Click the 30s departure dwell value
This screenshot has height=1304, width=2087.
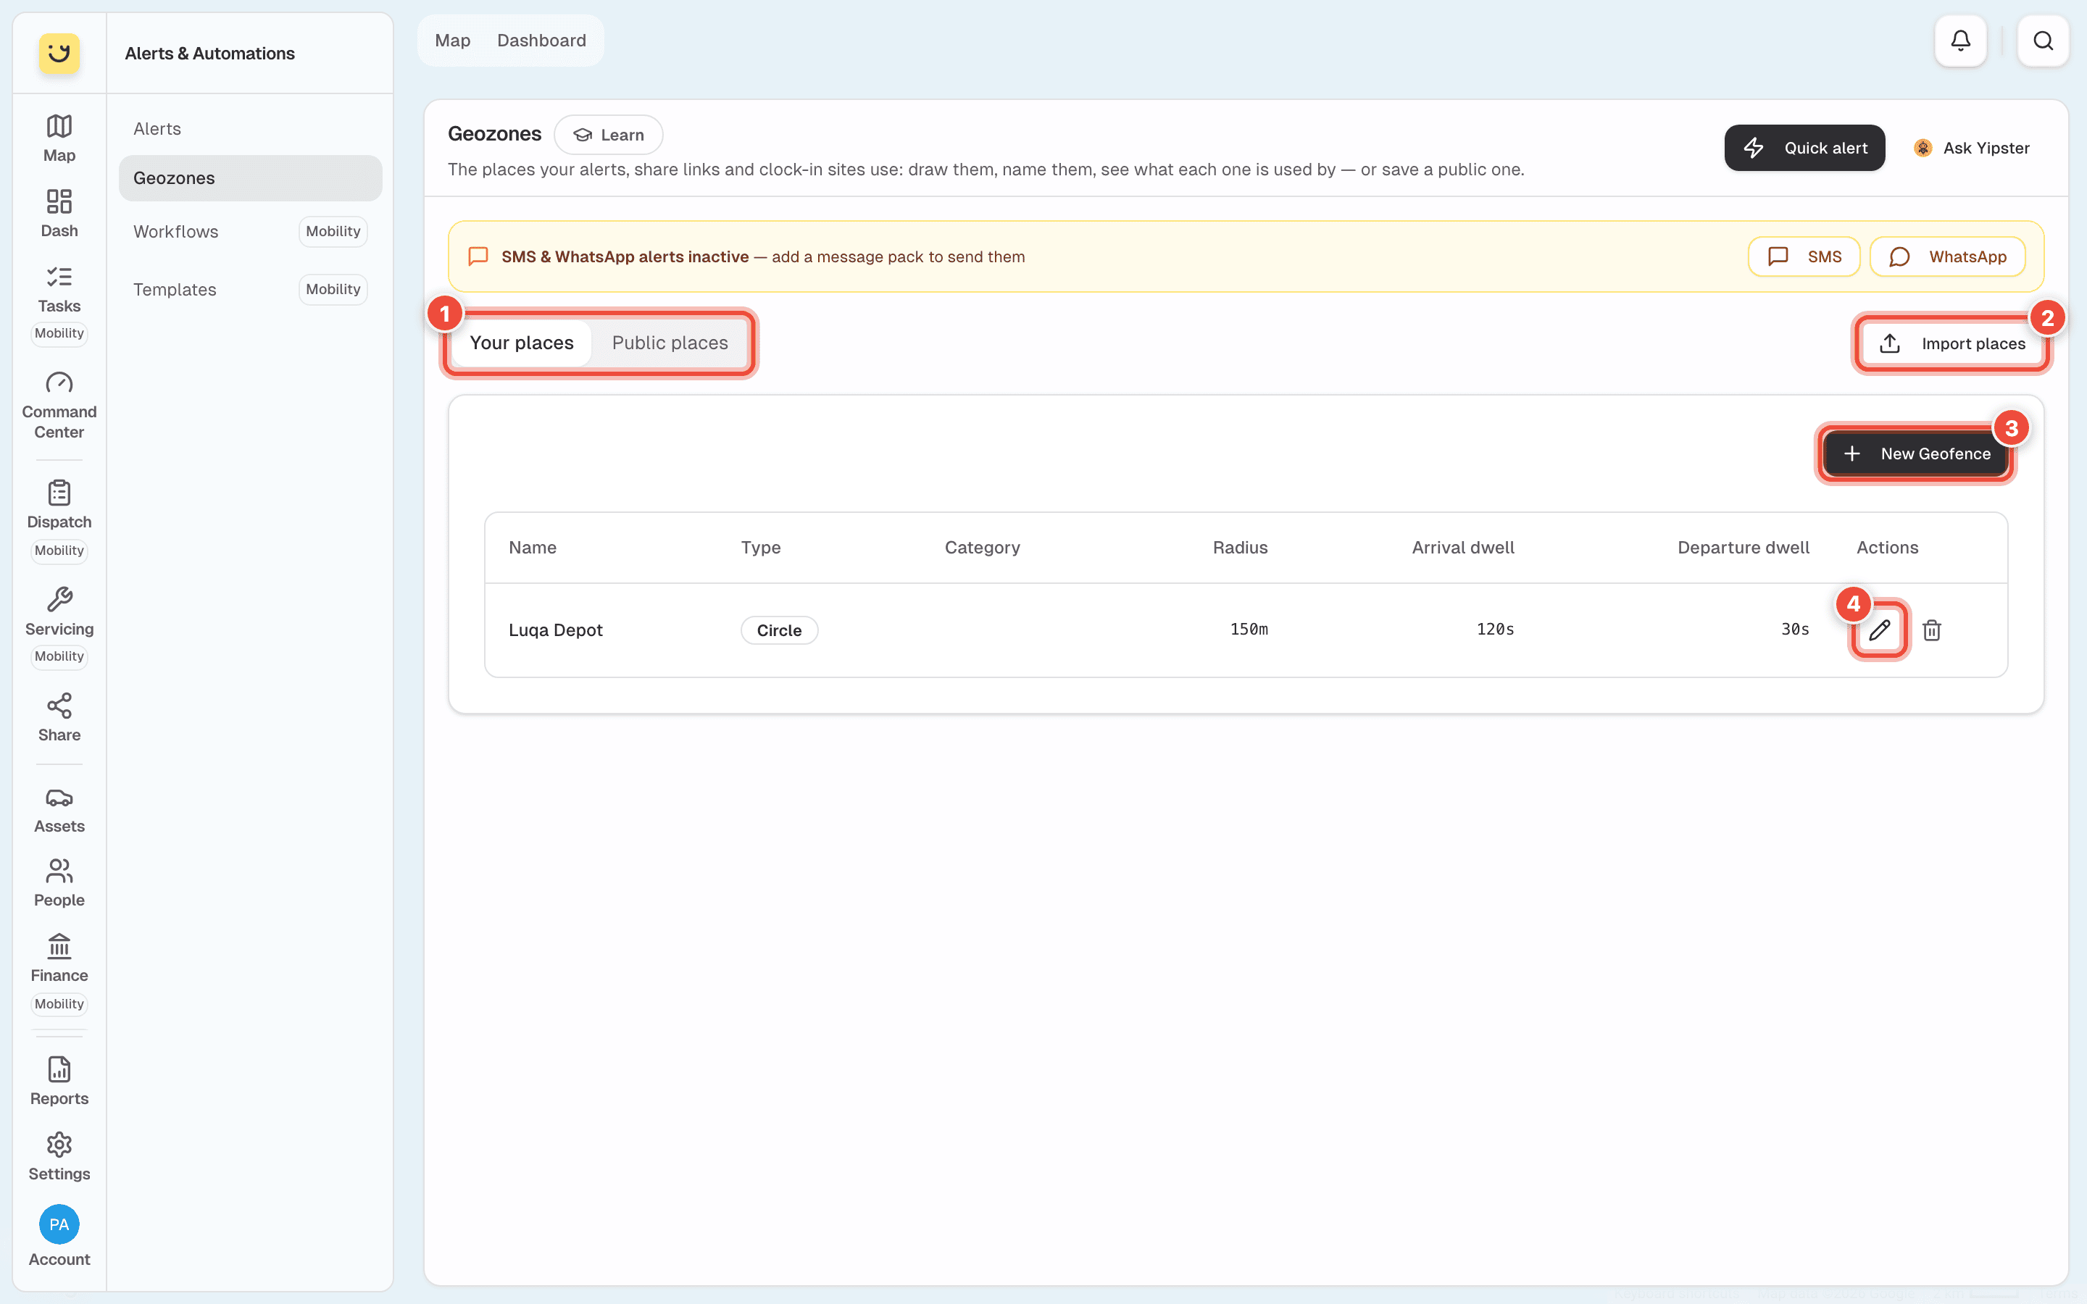pyautogui.click(x=1795, y=629)
